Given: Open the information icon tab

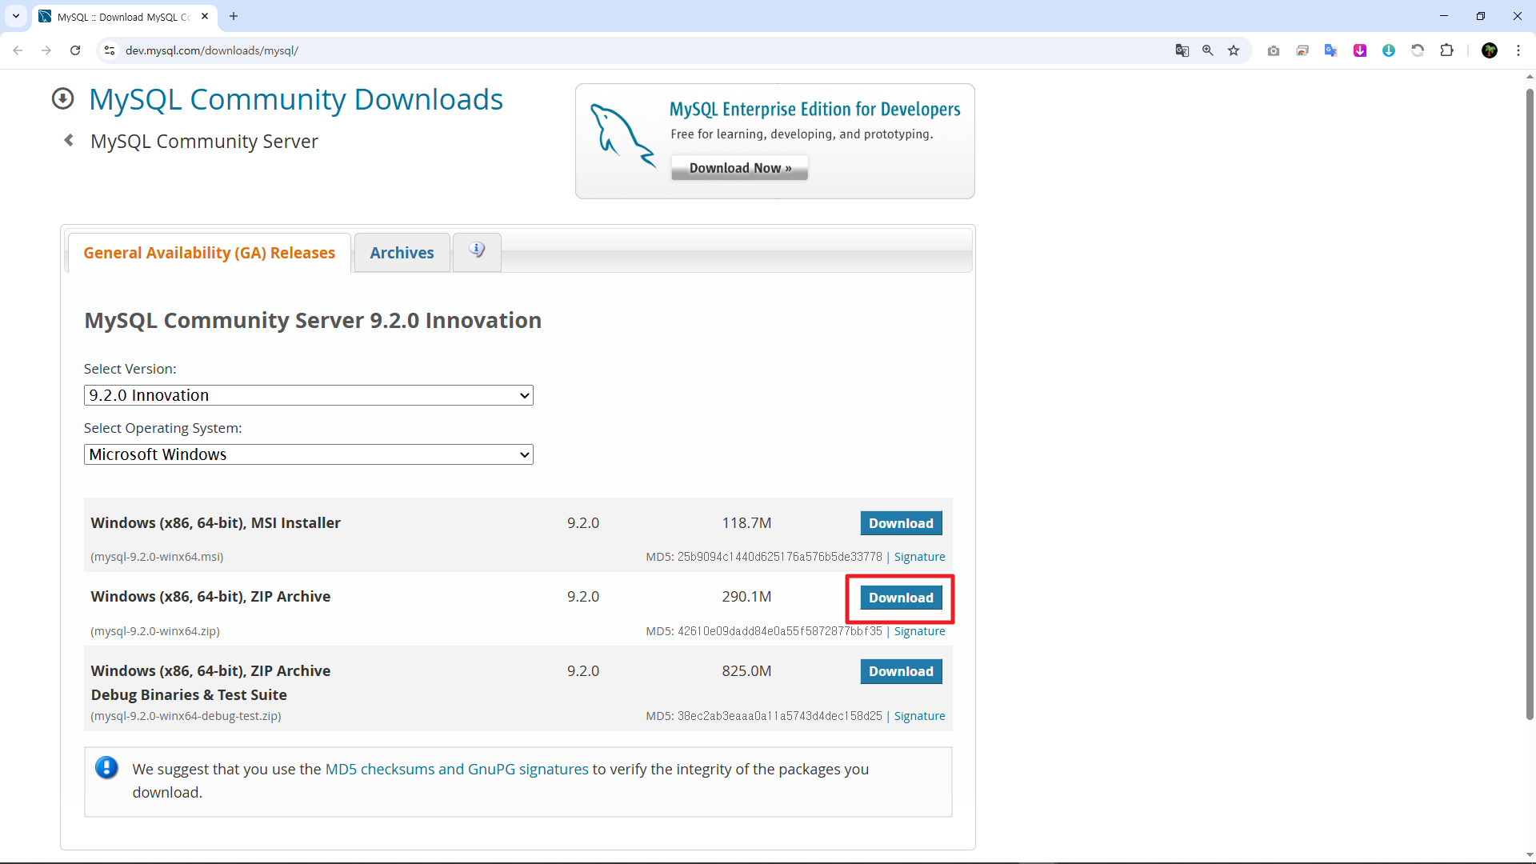Looking at the screenshot, I should pos(477,252).
